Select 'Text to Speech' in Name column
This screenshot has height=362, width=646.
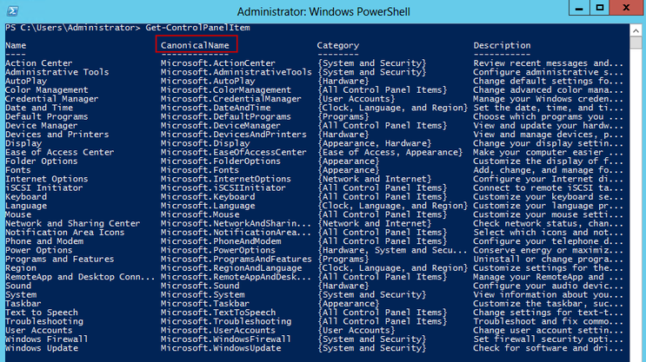click(x=42, y=313)
